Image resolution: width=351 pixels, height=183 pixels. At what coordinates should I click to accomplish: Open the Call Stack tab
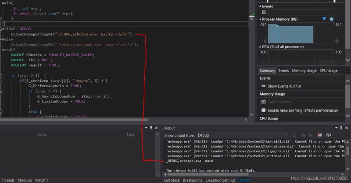[172, 180]
